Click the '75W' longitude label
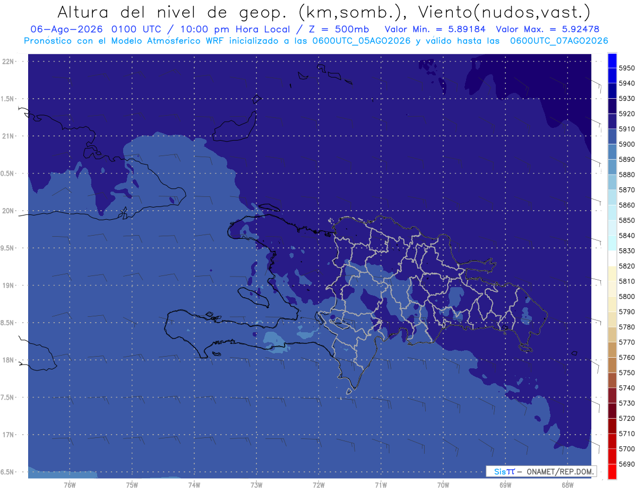637x492 pixels. (132, 485)
